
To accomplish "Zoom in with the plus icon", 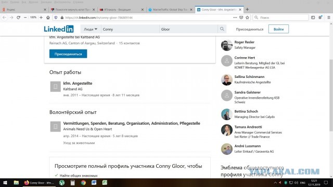I will (x=41, y=18).
